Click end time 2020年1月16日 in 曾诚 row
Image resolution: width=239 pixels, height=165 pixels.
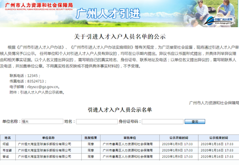[217, 157]
